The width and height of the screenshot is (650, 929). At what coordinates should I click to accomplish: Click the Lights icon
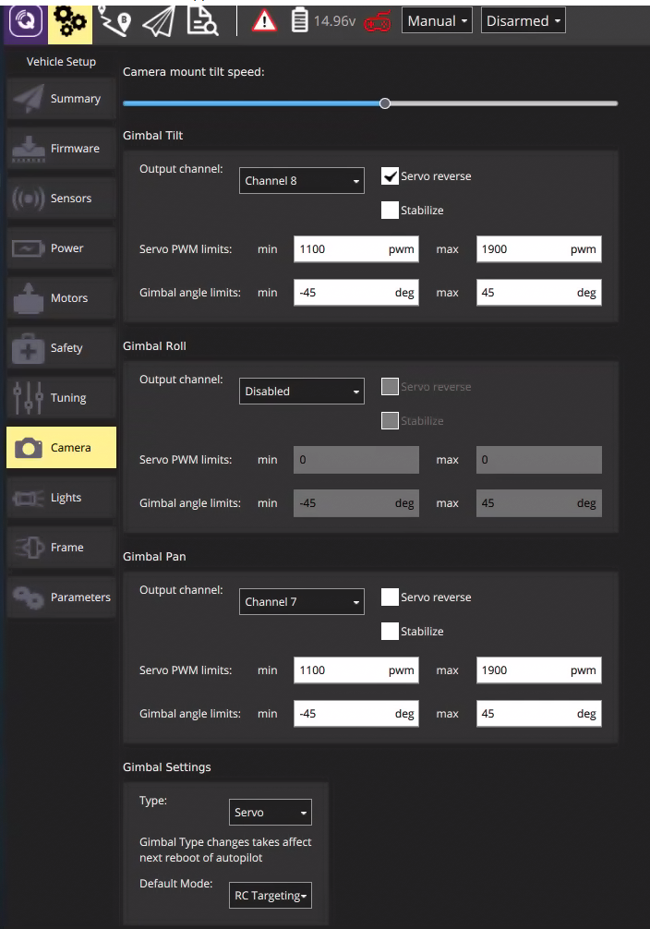coord(29,499)
